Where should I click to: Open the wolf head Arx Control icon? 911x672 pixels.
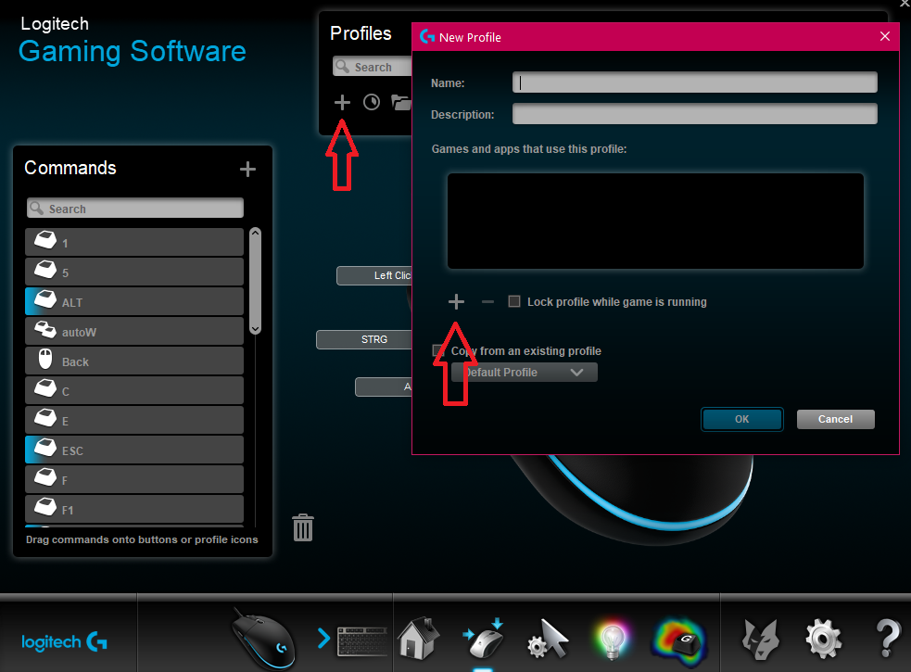coord(761,640)
